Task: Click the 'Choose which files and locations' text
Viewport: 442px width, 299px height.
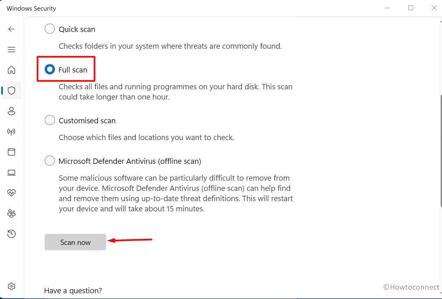Action: pyautogui.click(x=147, y=138)
